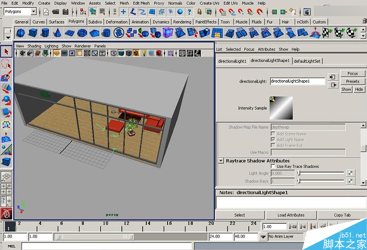Switch to the Rendering shelf tab
Screen dimensions: 367x250
click(182, 22)
